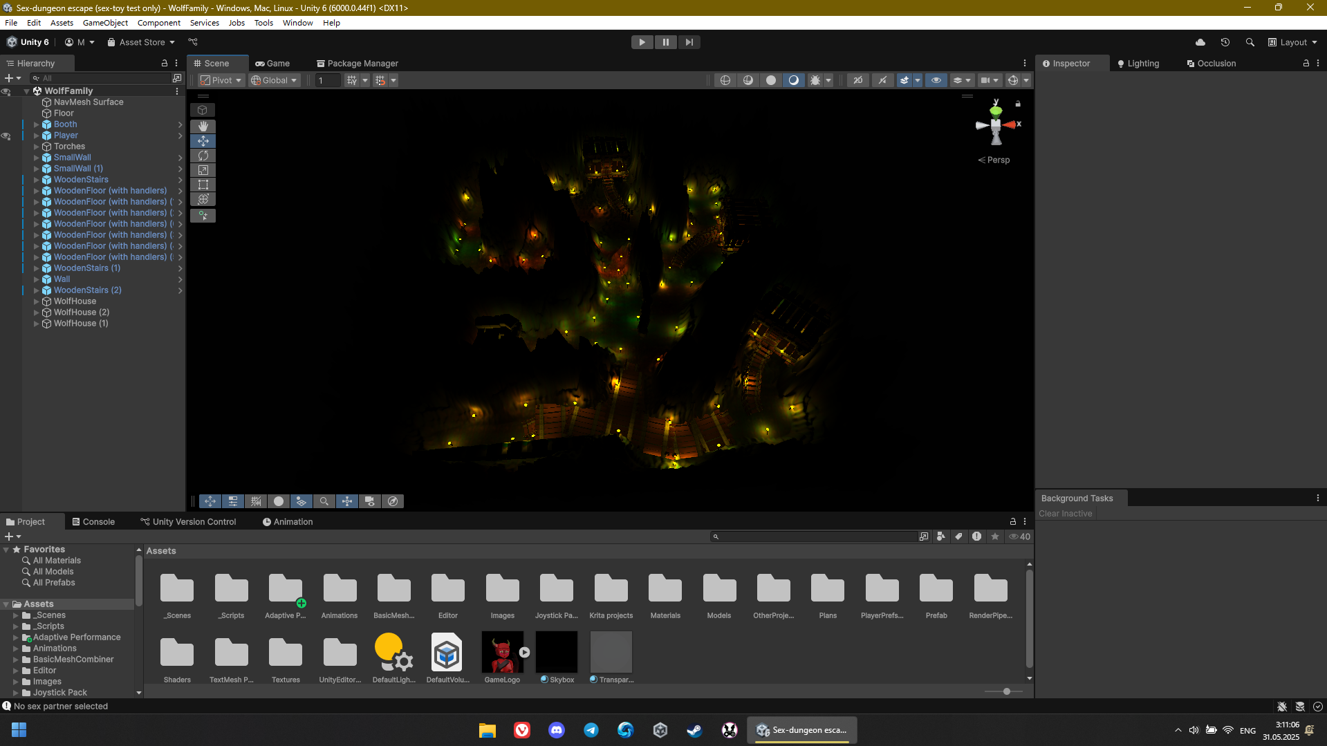The height and width of the screenshot is (746, 1327).
Task: Switch to the Game tab
Action: tap(272, 63)
